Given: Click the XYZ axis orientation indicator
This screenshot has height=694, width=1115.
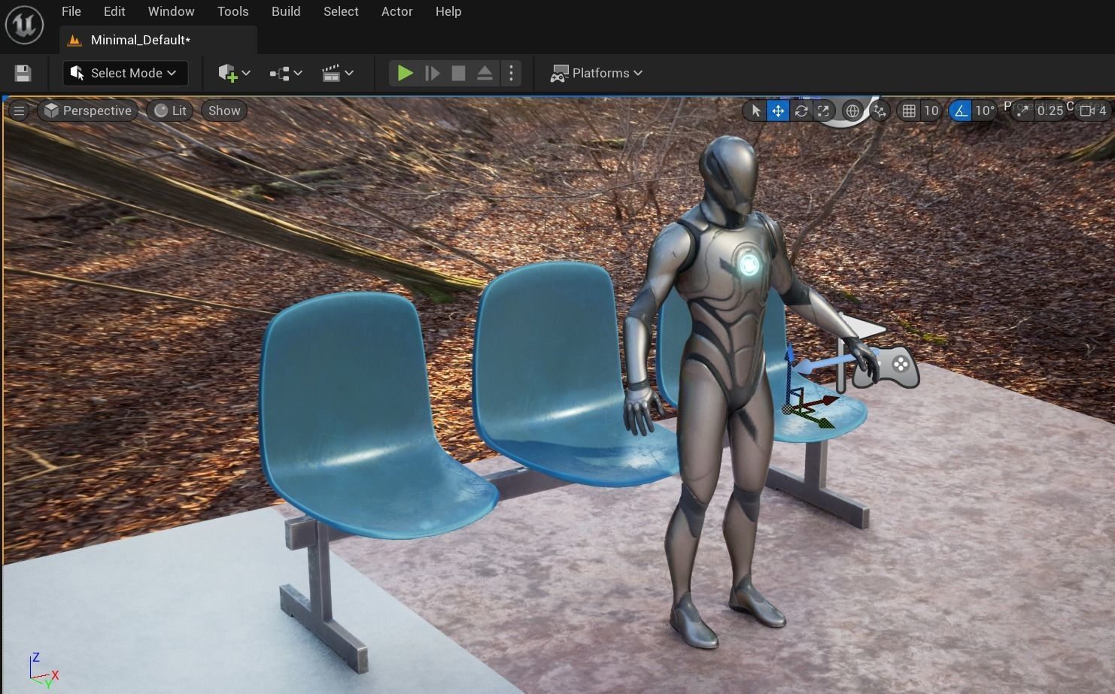Looking at the screenshot, I should pyautogui.click(x=44, y=669).
